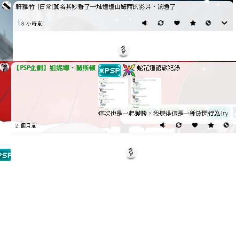Click the slashed circle icon on the PSP企劃 post
236x248 pixels.
click(x=226, y=125)
